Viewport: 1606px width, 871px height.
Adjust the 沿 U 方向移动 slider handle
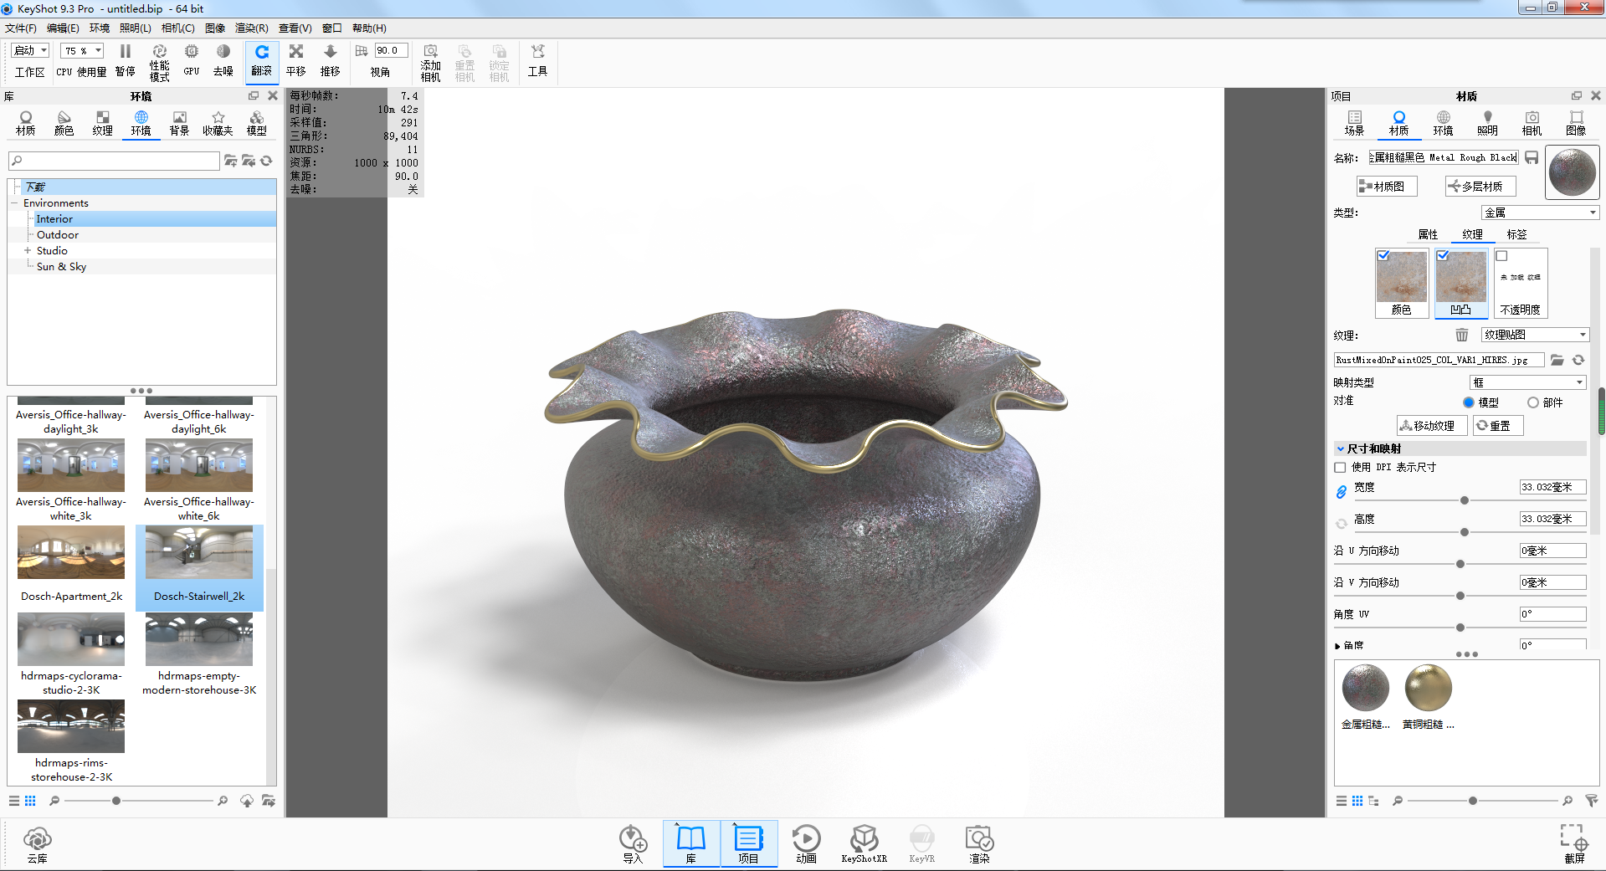1460,564
